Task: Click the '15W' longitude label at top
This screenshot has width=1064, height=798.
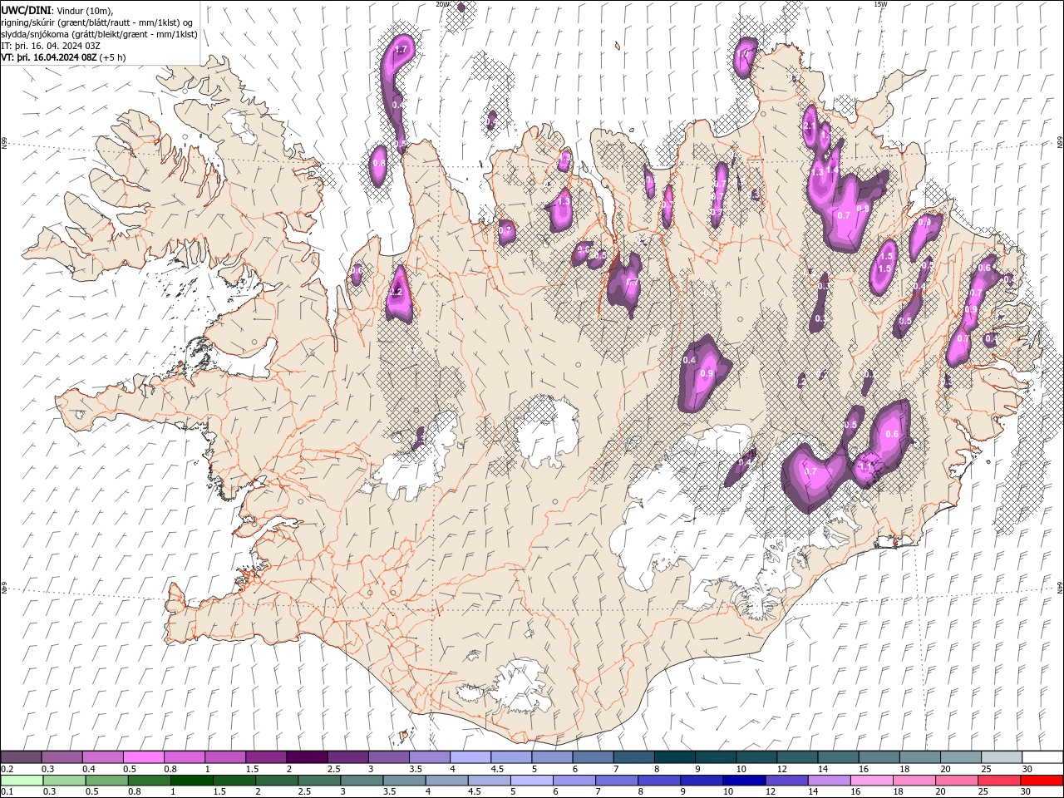Action: click(x=880, y=4)
